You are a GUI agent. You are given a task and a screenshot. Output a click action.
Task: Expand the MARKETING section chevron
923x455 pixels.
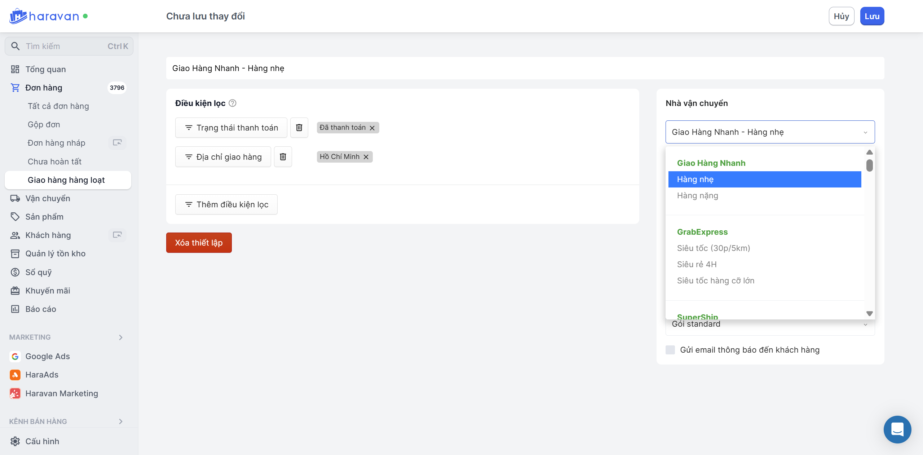tap(121, 337)
